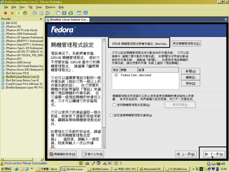Click 更改開機管理程式(C) button
The image size is (229, 172).
pos(186,44)
